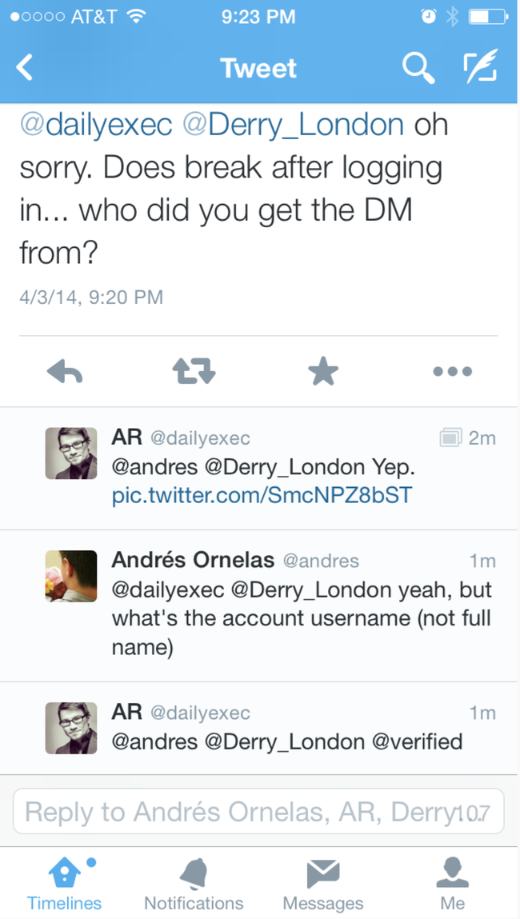Tap the photo attachment icon beside 2m
Image resolution: width=520 pixels, height=919 pixels.
coord(450,438)
